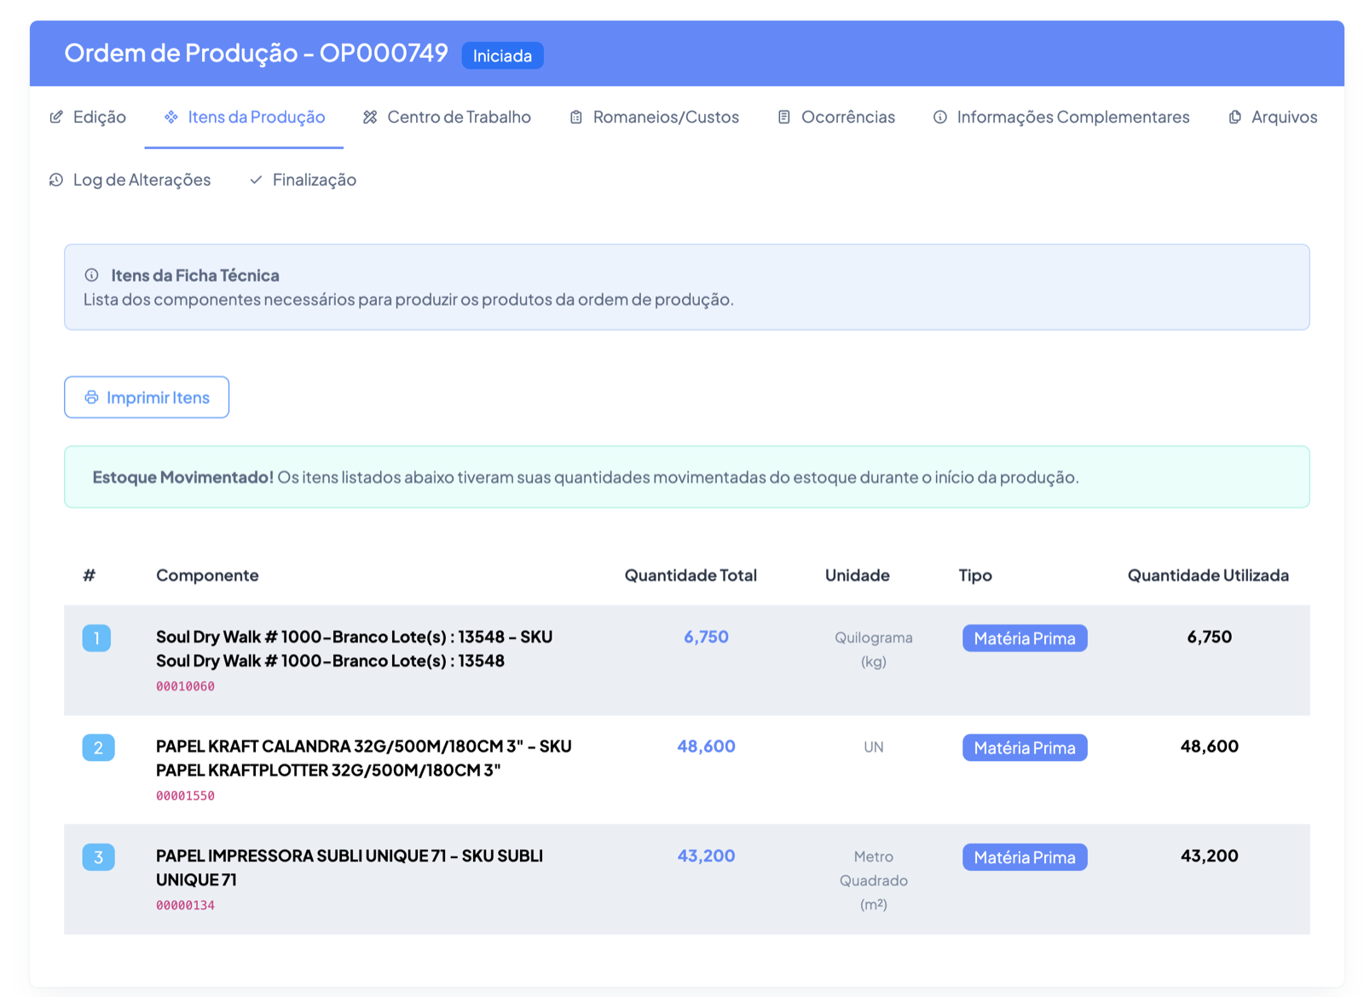The image size is (1364, 997).
Task: Click the PAPEL IMPRESSORA SUBLI UNIQUE 71 name
Action: [350, 867]
